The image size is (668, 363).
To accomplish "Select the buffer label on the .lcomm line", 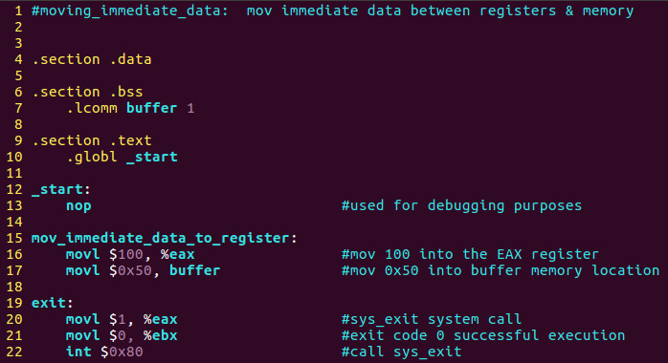I will coord(151,108).
